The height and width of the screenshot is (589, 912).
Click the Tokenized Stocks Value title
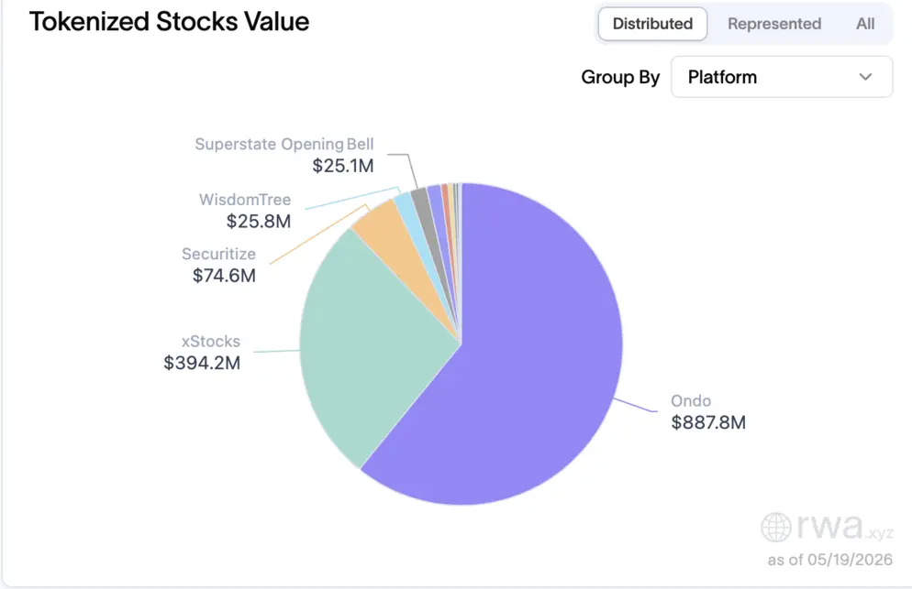coord(169,21)
